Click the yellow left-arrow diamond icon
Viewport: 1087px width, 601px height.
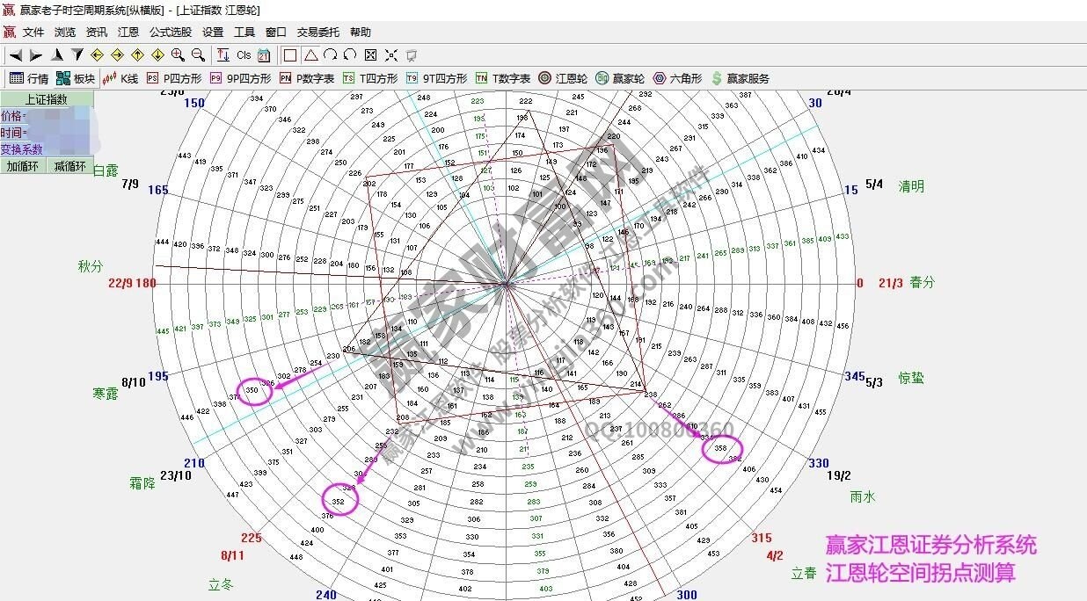(x=98, y=54)
